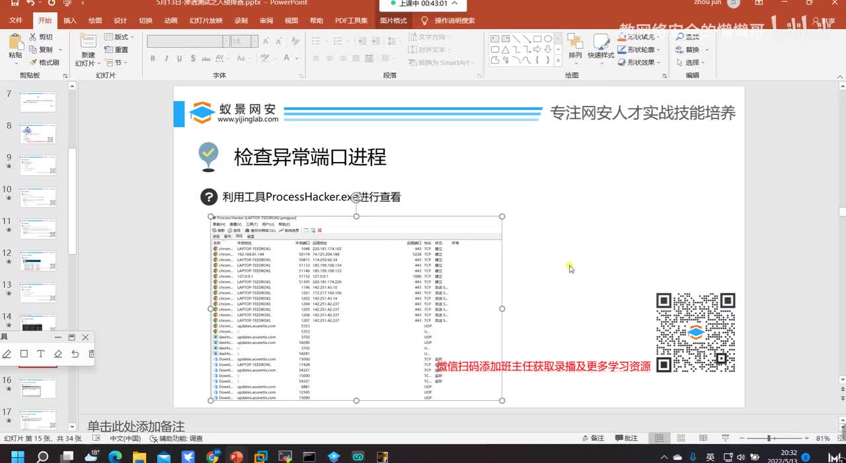Open the File (文件) tab
The width and height of the screenshot is (846, 463).
tap(16, 21)
